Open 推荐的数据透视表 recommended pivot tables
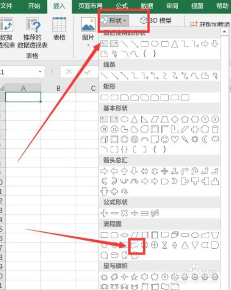Viewport: 231px width, 290px height. click(33, 33)
